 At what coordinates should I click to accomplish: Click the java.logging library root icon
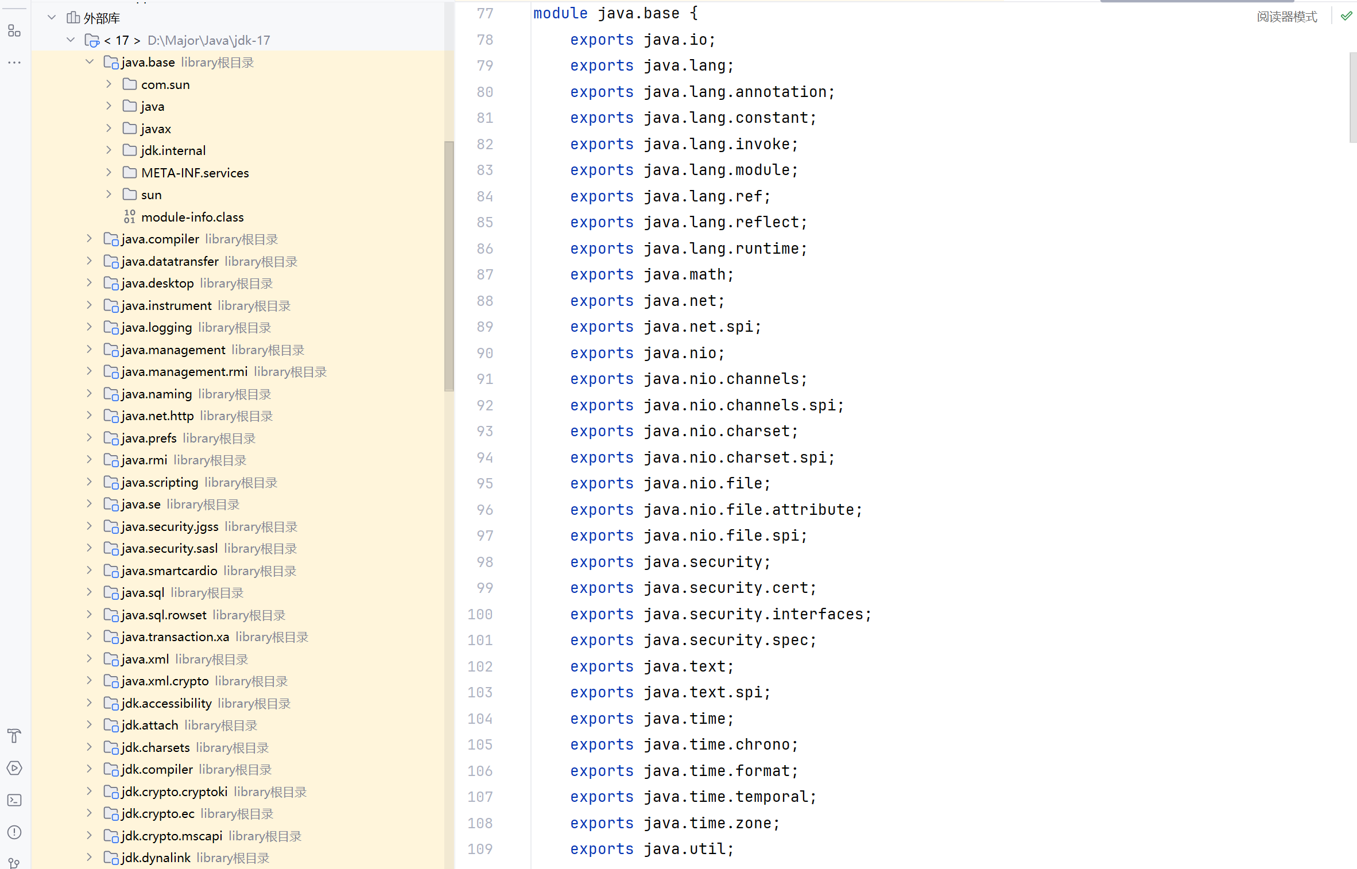pyautogui.click(x=111, y=327)
